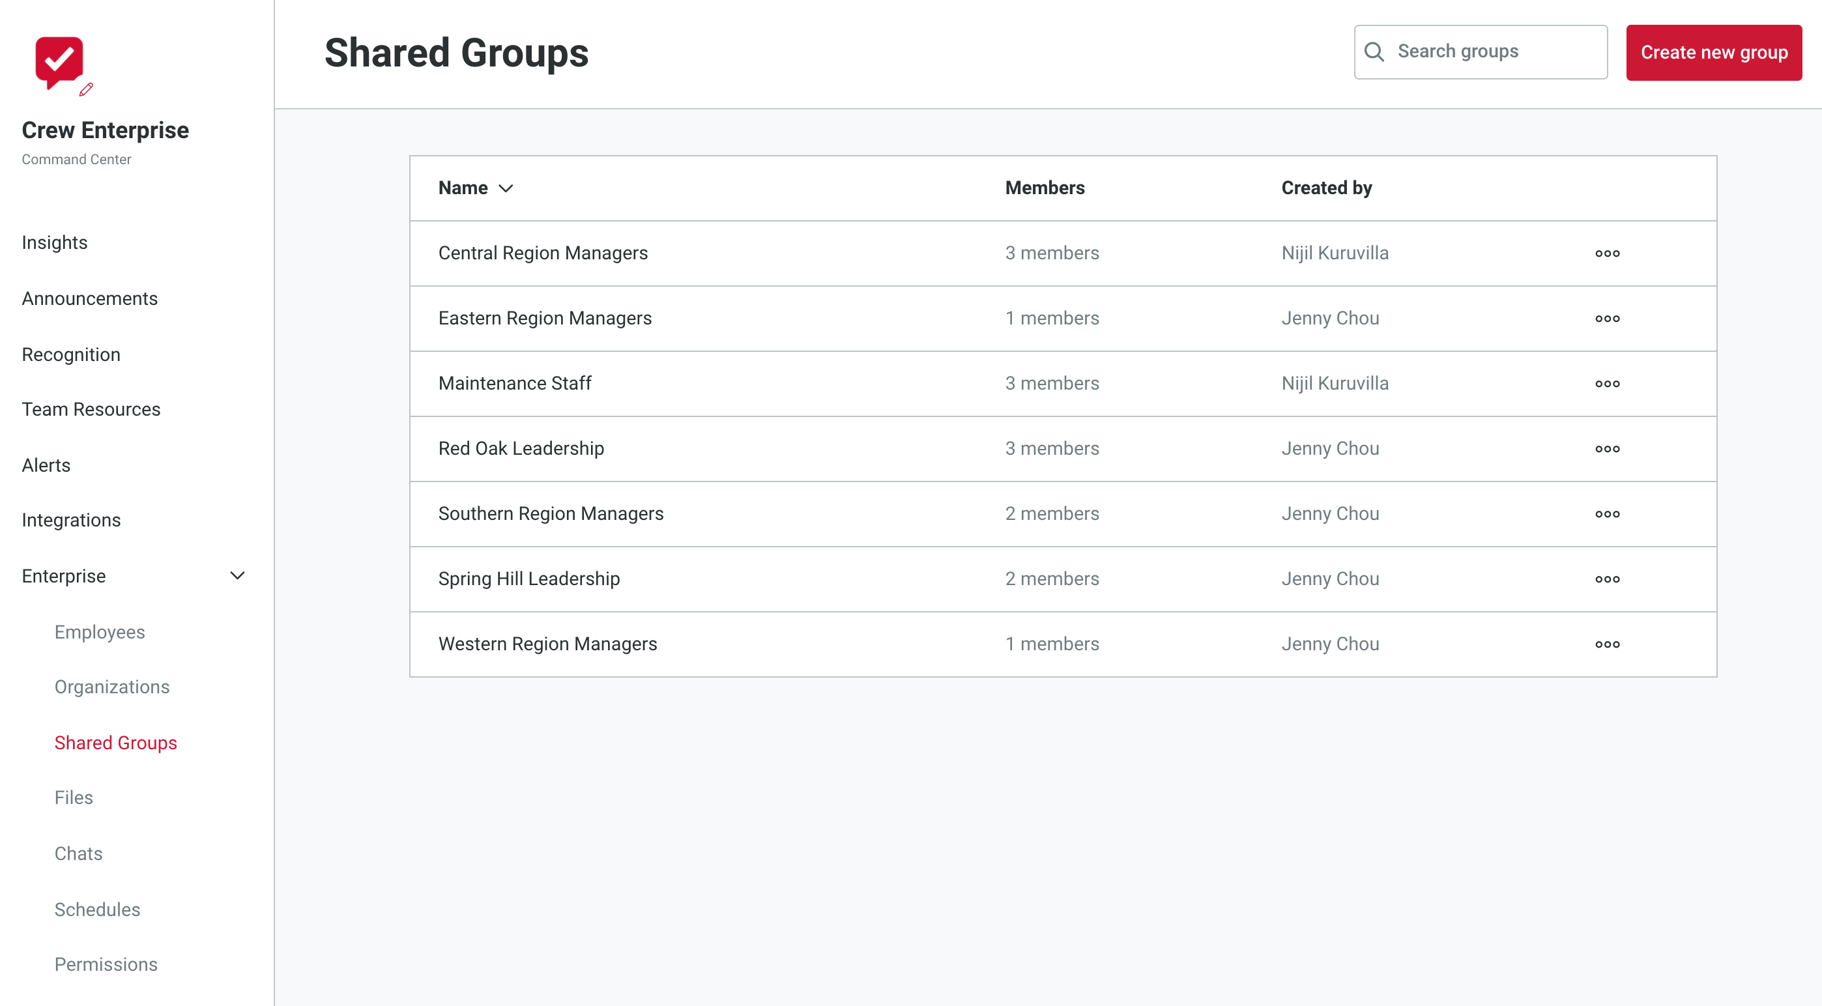The width and height of the screenshot is (1822, 1006).
Task: Open the Announcements page
Action: [x=90, y=298]
